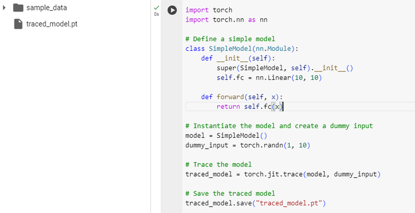The width and height of the screenshot is (415, 213).
Task: Click the 'traced_model = torch.jit.trace' line
Action: (x=283, y=174)
